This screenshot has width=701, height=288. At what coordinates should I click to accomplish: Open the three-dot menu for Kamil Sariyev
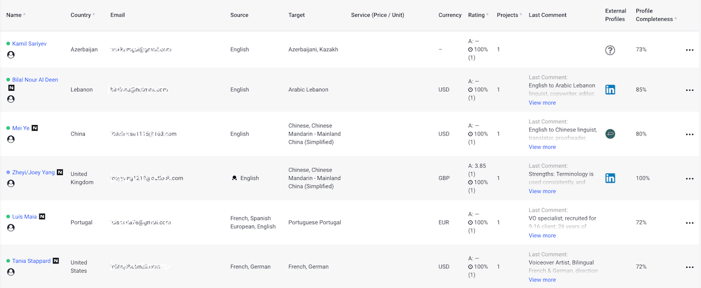click(689, 50)
